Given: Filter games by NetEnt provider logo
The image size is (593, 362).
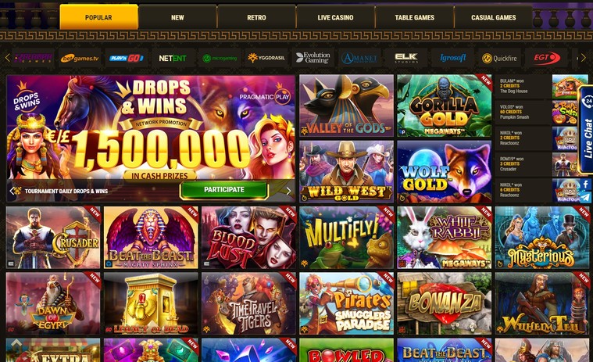Looking at the screenshot, I should tap(173, 59).
